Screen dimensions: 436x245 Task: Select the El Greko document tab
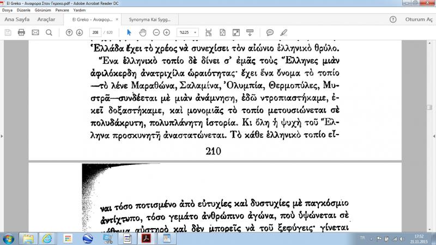click(x=92, y=20)
